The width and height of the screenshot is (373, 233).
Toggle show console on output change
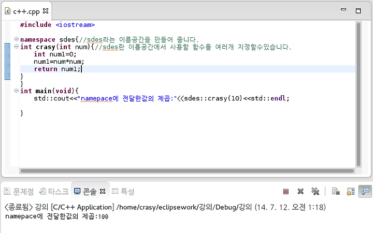click(365, 192)
